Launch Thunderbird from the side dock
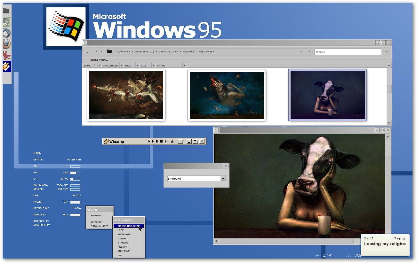The height and width of the screenshot is (263, 417). click(6, 33)
